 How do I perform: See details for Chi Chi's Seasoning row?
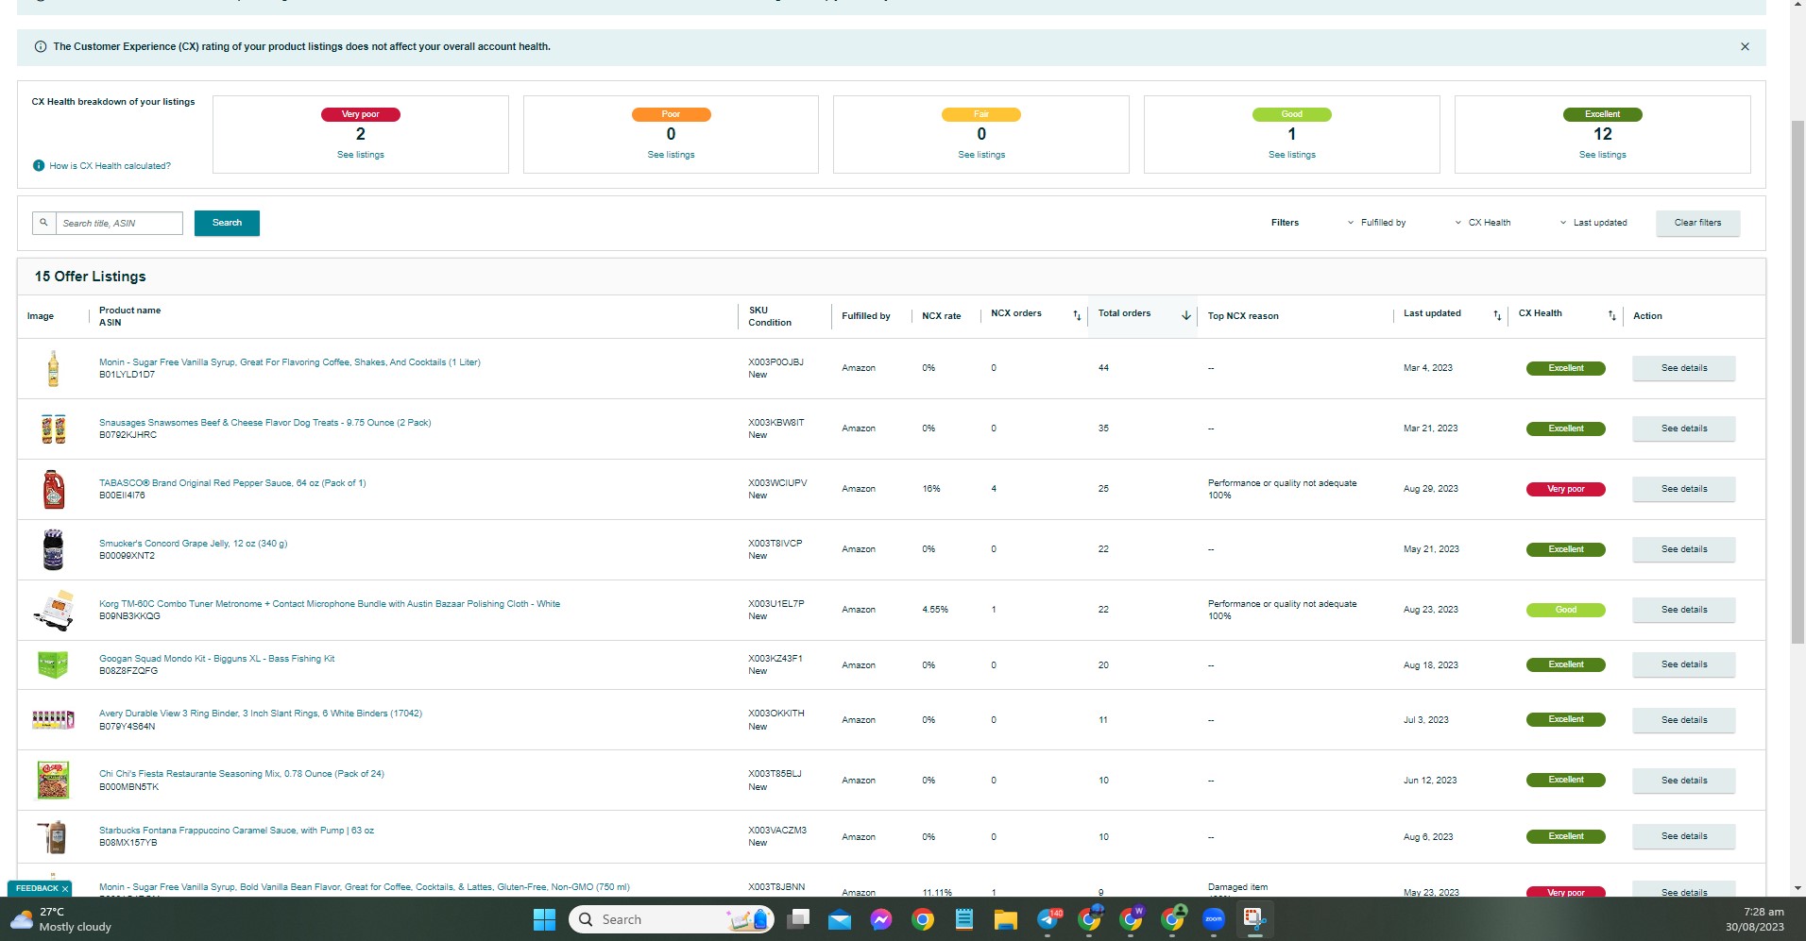[1684, 781]
